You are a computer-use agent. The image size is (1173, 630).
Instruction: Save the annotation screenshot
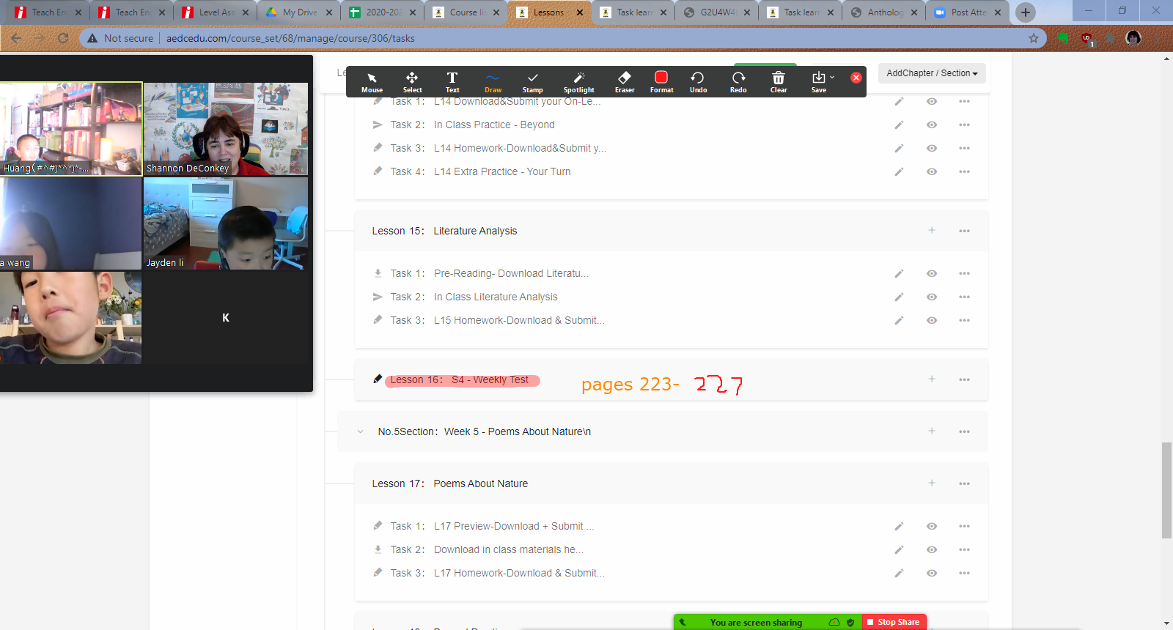818,82
